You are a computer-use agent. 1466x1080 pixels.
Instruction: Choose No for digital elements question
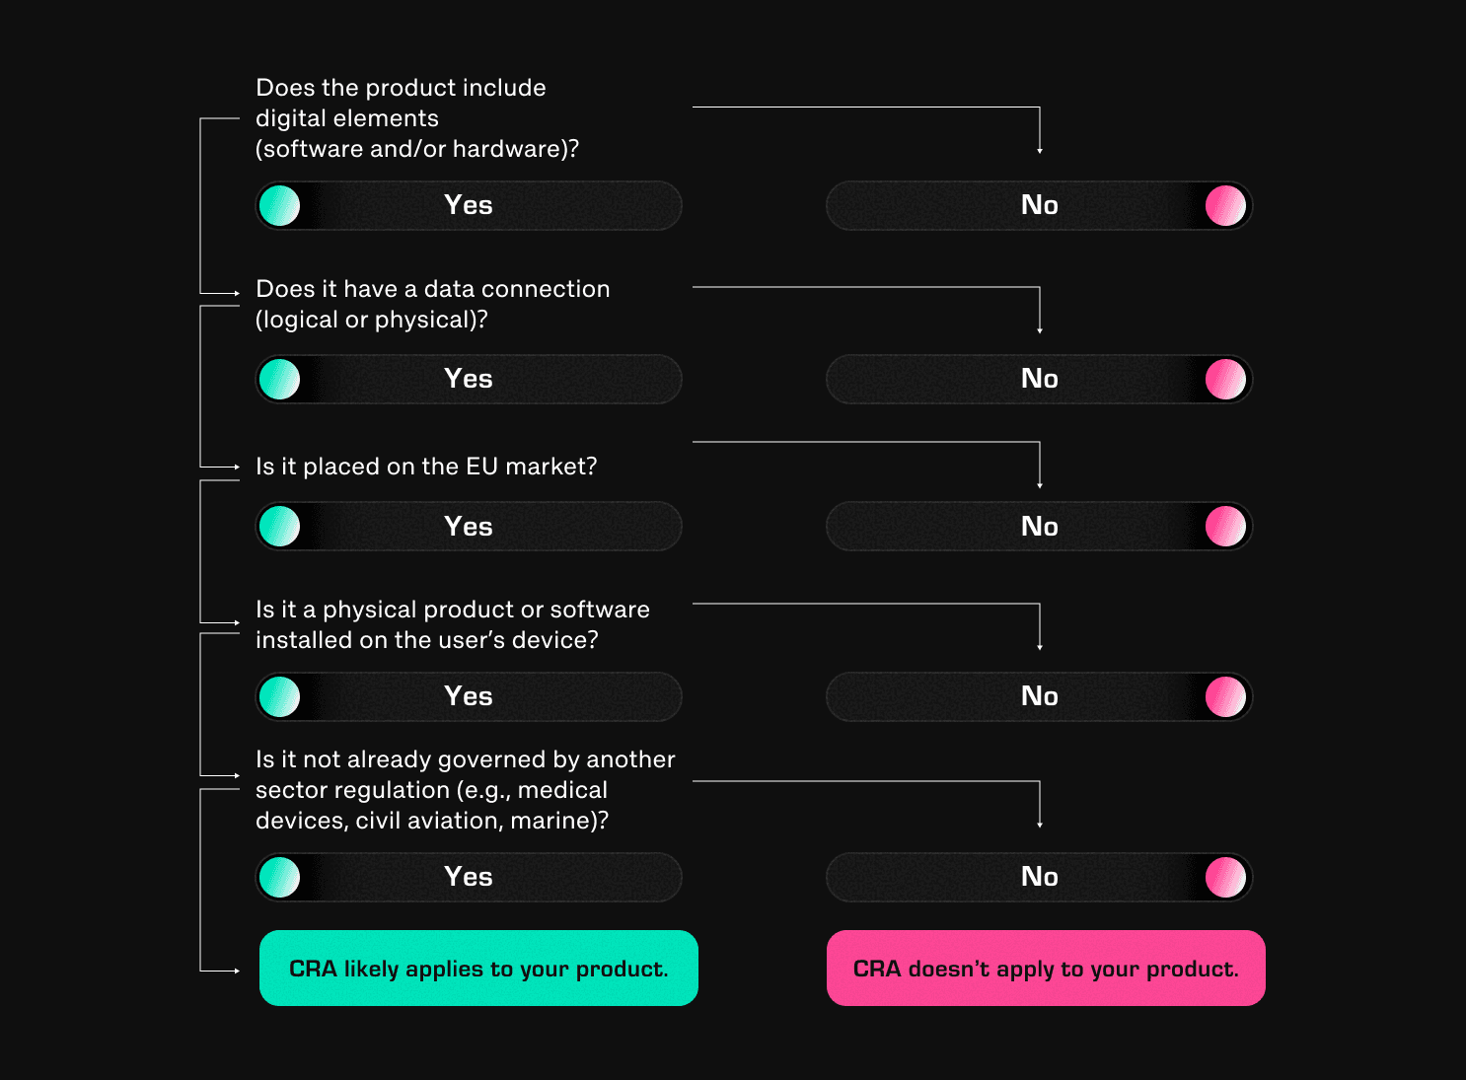[1039, 206]
